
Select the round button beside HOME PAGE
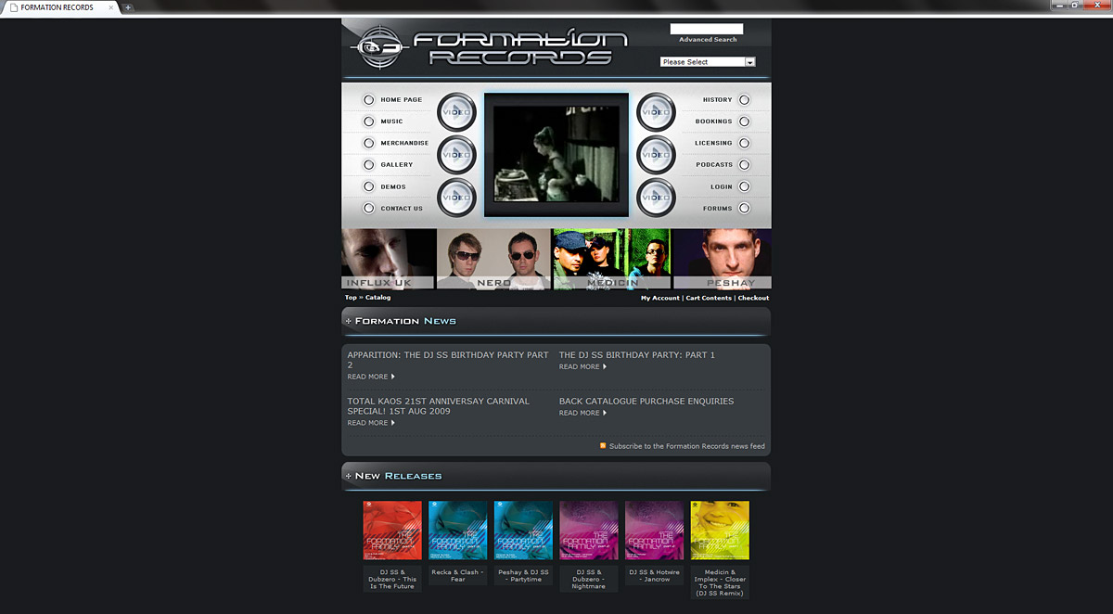368,100
